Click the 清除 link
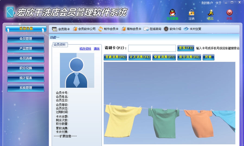Viewport: 244px width, 146px height. [97, 49]
